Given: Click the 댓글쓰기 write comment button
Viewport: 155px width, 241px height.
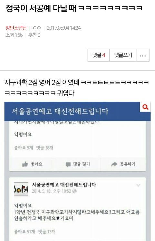Looking at the screenshot, I should pos(123,55).
